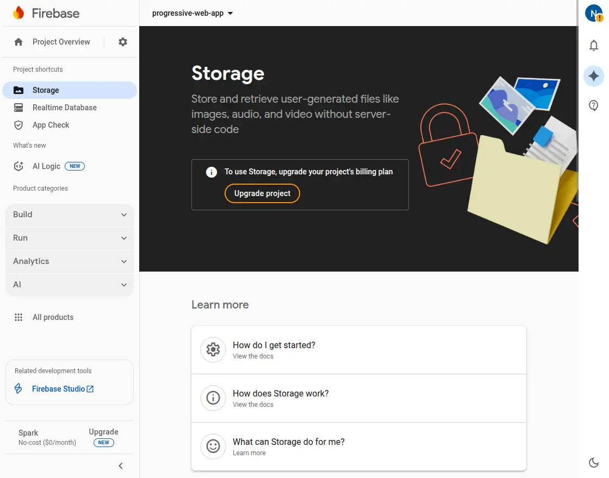Click Upgrade next to Spark plan
609x478 pixels.
point(103,432)
